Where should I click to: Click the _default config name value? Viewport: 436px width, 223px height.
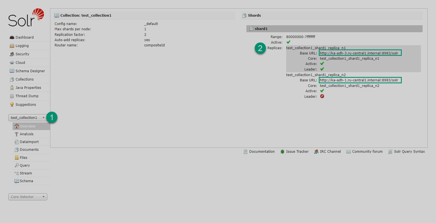point(151,24)
